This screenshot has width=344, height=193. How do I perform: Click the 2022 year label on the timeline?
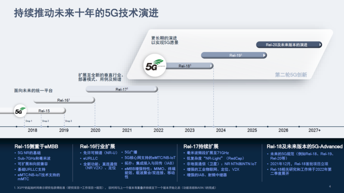point(158,130)
